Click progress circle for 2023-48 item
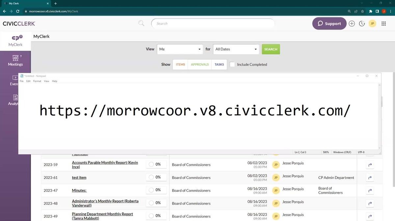Image resolution: width=395 pixels, height=221 pixels. click(151, 203)
